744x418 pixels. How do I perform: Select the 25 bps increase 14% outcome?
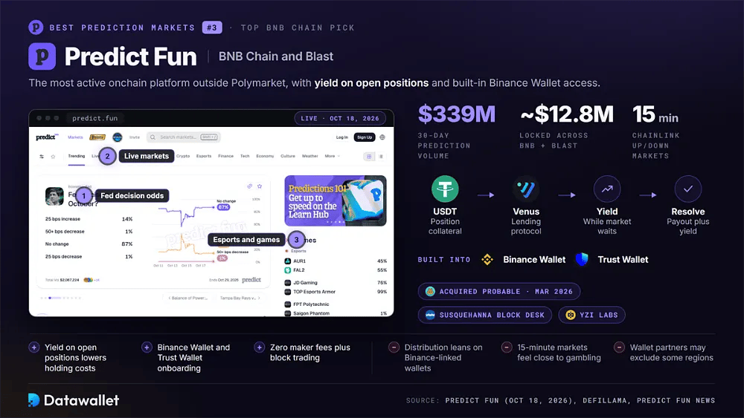coord(89,219)
